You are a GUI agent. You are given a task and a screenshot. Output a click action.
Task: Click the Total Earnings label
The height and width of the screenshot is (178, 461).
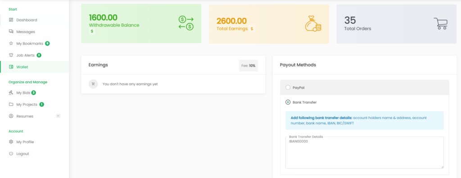pos(232,29)
